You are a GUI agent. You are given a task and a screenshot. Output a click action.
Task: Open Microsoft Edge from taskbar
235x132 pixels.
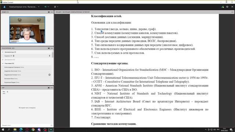(21, 129)
